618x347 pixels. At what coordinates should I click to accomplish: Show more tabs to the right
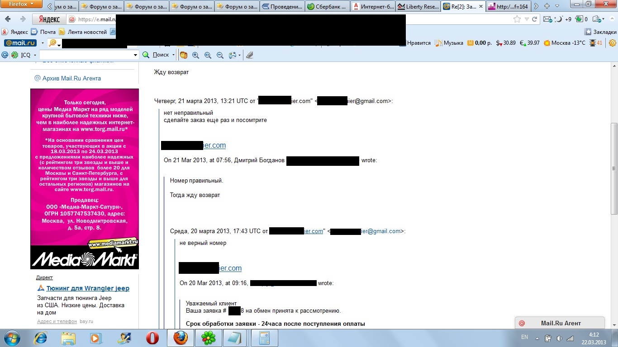[536, 6]
